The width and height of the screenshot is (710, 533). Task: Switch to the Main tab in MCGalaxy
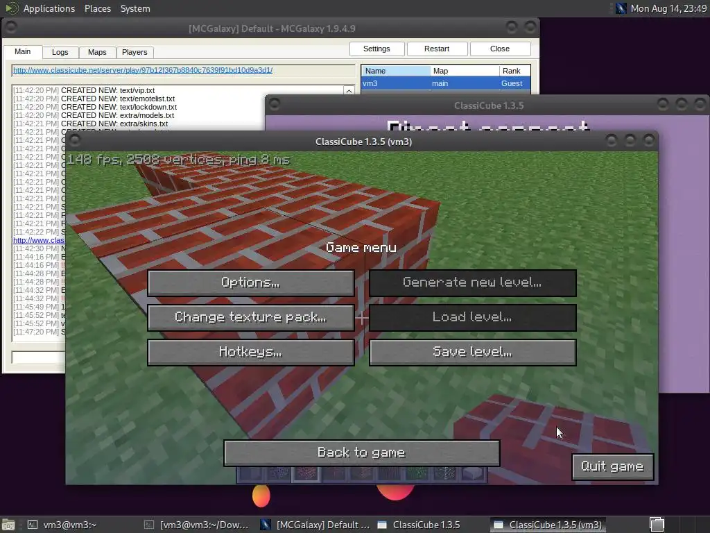click(23, 51)
